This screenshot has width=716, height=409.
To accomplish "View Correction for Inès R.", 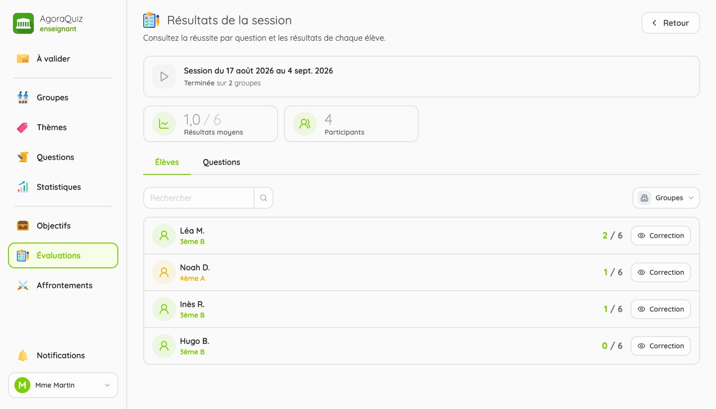I will [661, 309].
